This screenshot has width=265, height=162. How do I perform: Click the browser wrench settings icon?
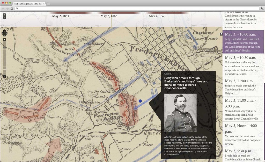(x=262, y=9)
